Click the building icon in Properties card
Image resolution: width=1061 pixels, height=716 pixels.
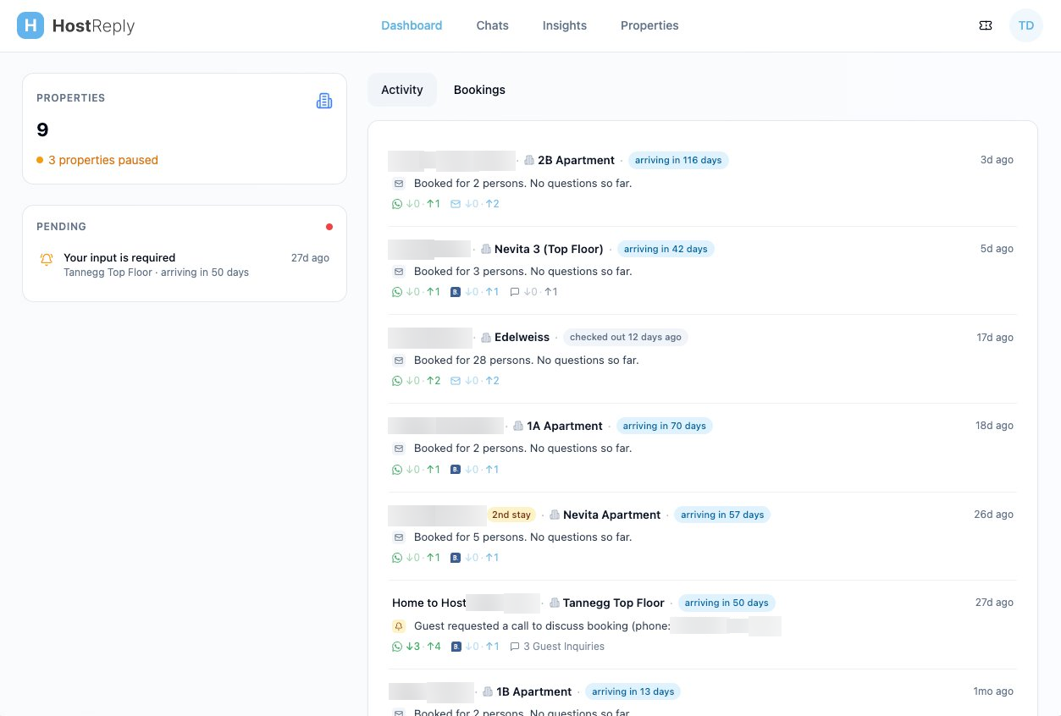324,101
